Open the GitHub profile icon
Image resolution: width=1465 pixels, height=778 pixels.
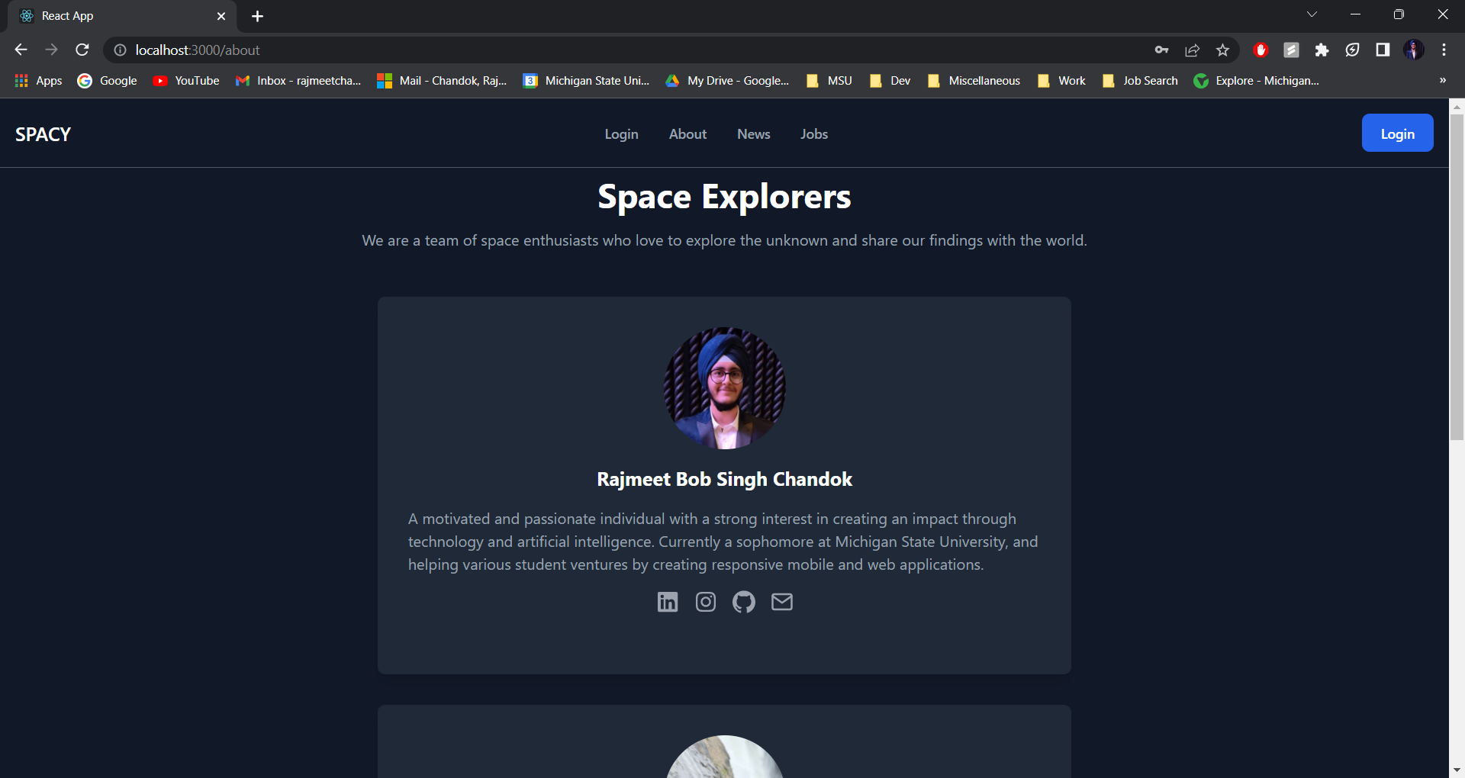[x=744, y=602]
